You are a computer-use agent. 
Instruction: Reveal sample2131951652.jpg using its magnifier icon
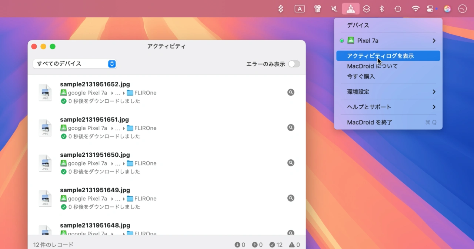[x=291, y=92]
